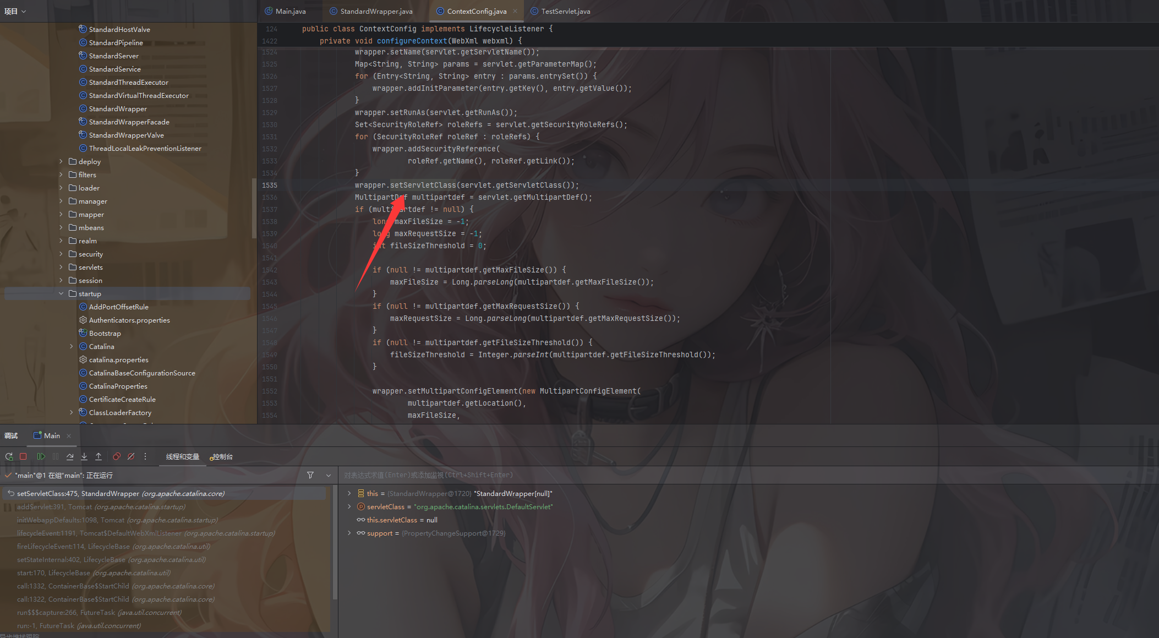Expand the servletClass variable node
Viewport: 1159px width, 638px height.
pos(349,506)
